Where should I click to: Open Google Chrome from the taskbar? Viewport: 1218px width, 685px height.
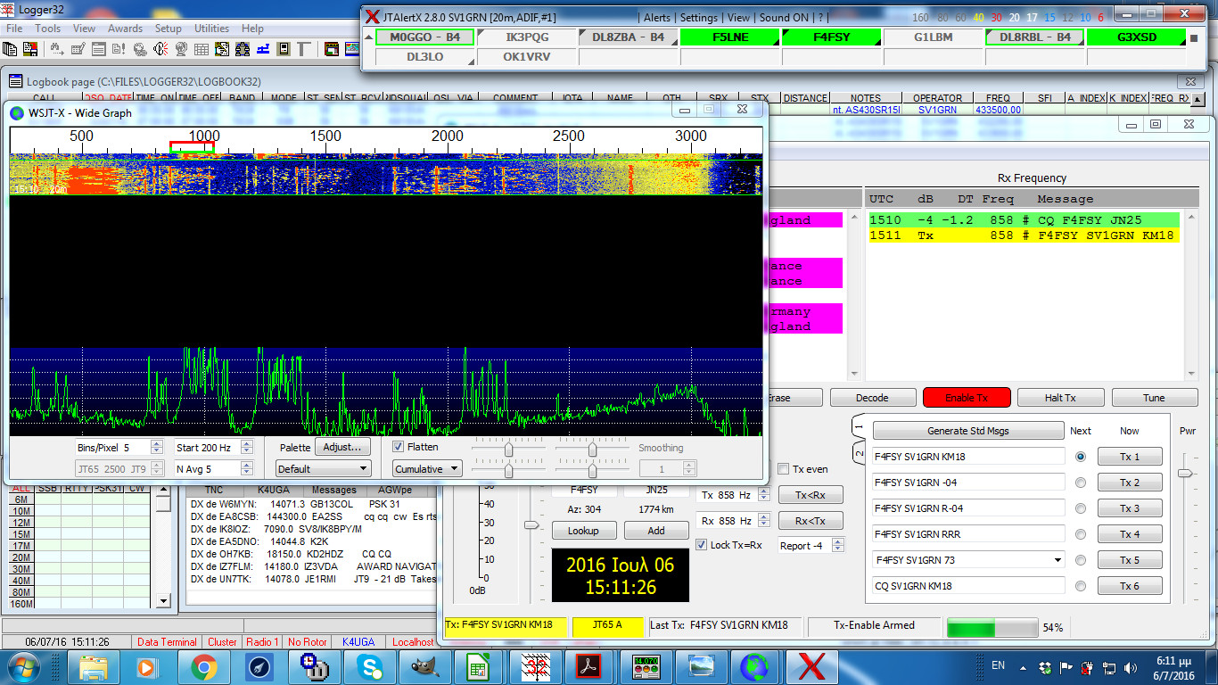pyautogui.click(x=204, y=666)
